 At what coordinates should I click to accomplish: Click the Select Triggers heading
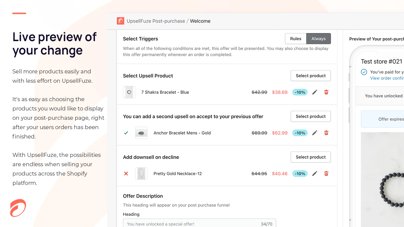click(x=140, y=39)
